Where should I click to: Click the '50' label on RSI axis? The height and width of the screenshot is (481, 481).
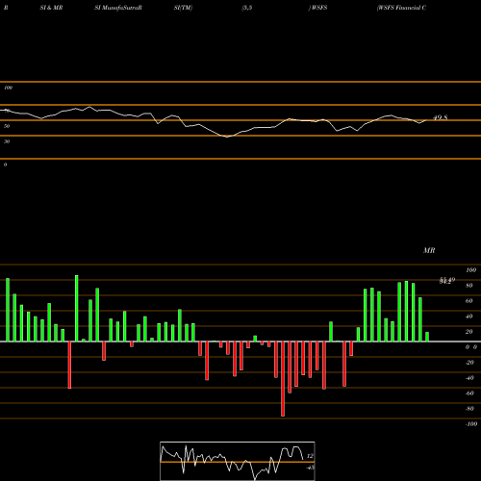(7, 126)
